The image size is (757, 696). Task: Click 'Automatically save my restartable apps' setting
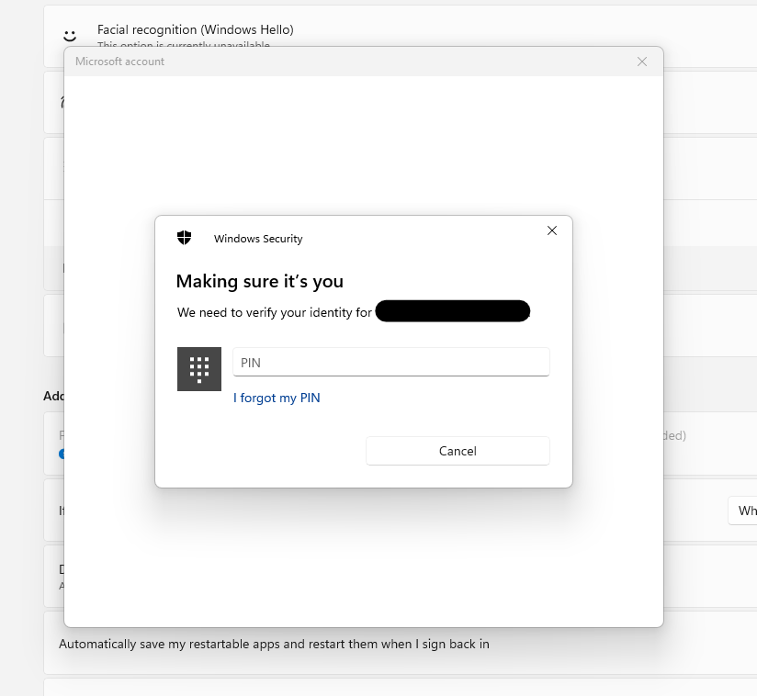coord(274,645)
